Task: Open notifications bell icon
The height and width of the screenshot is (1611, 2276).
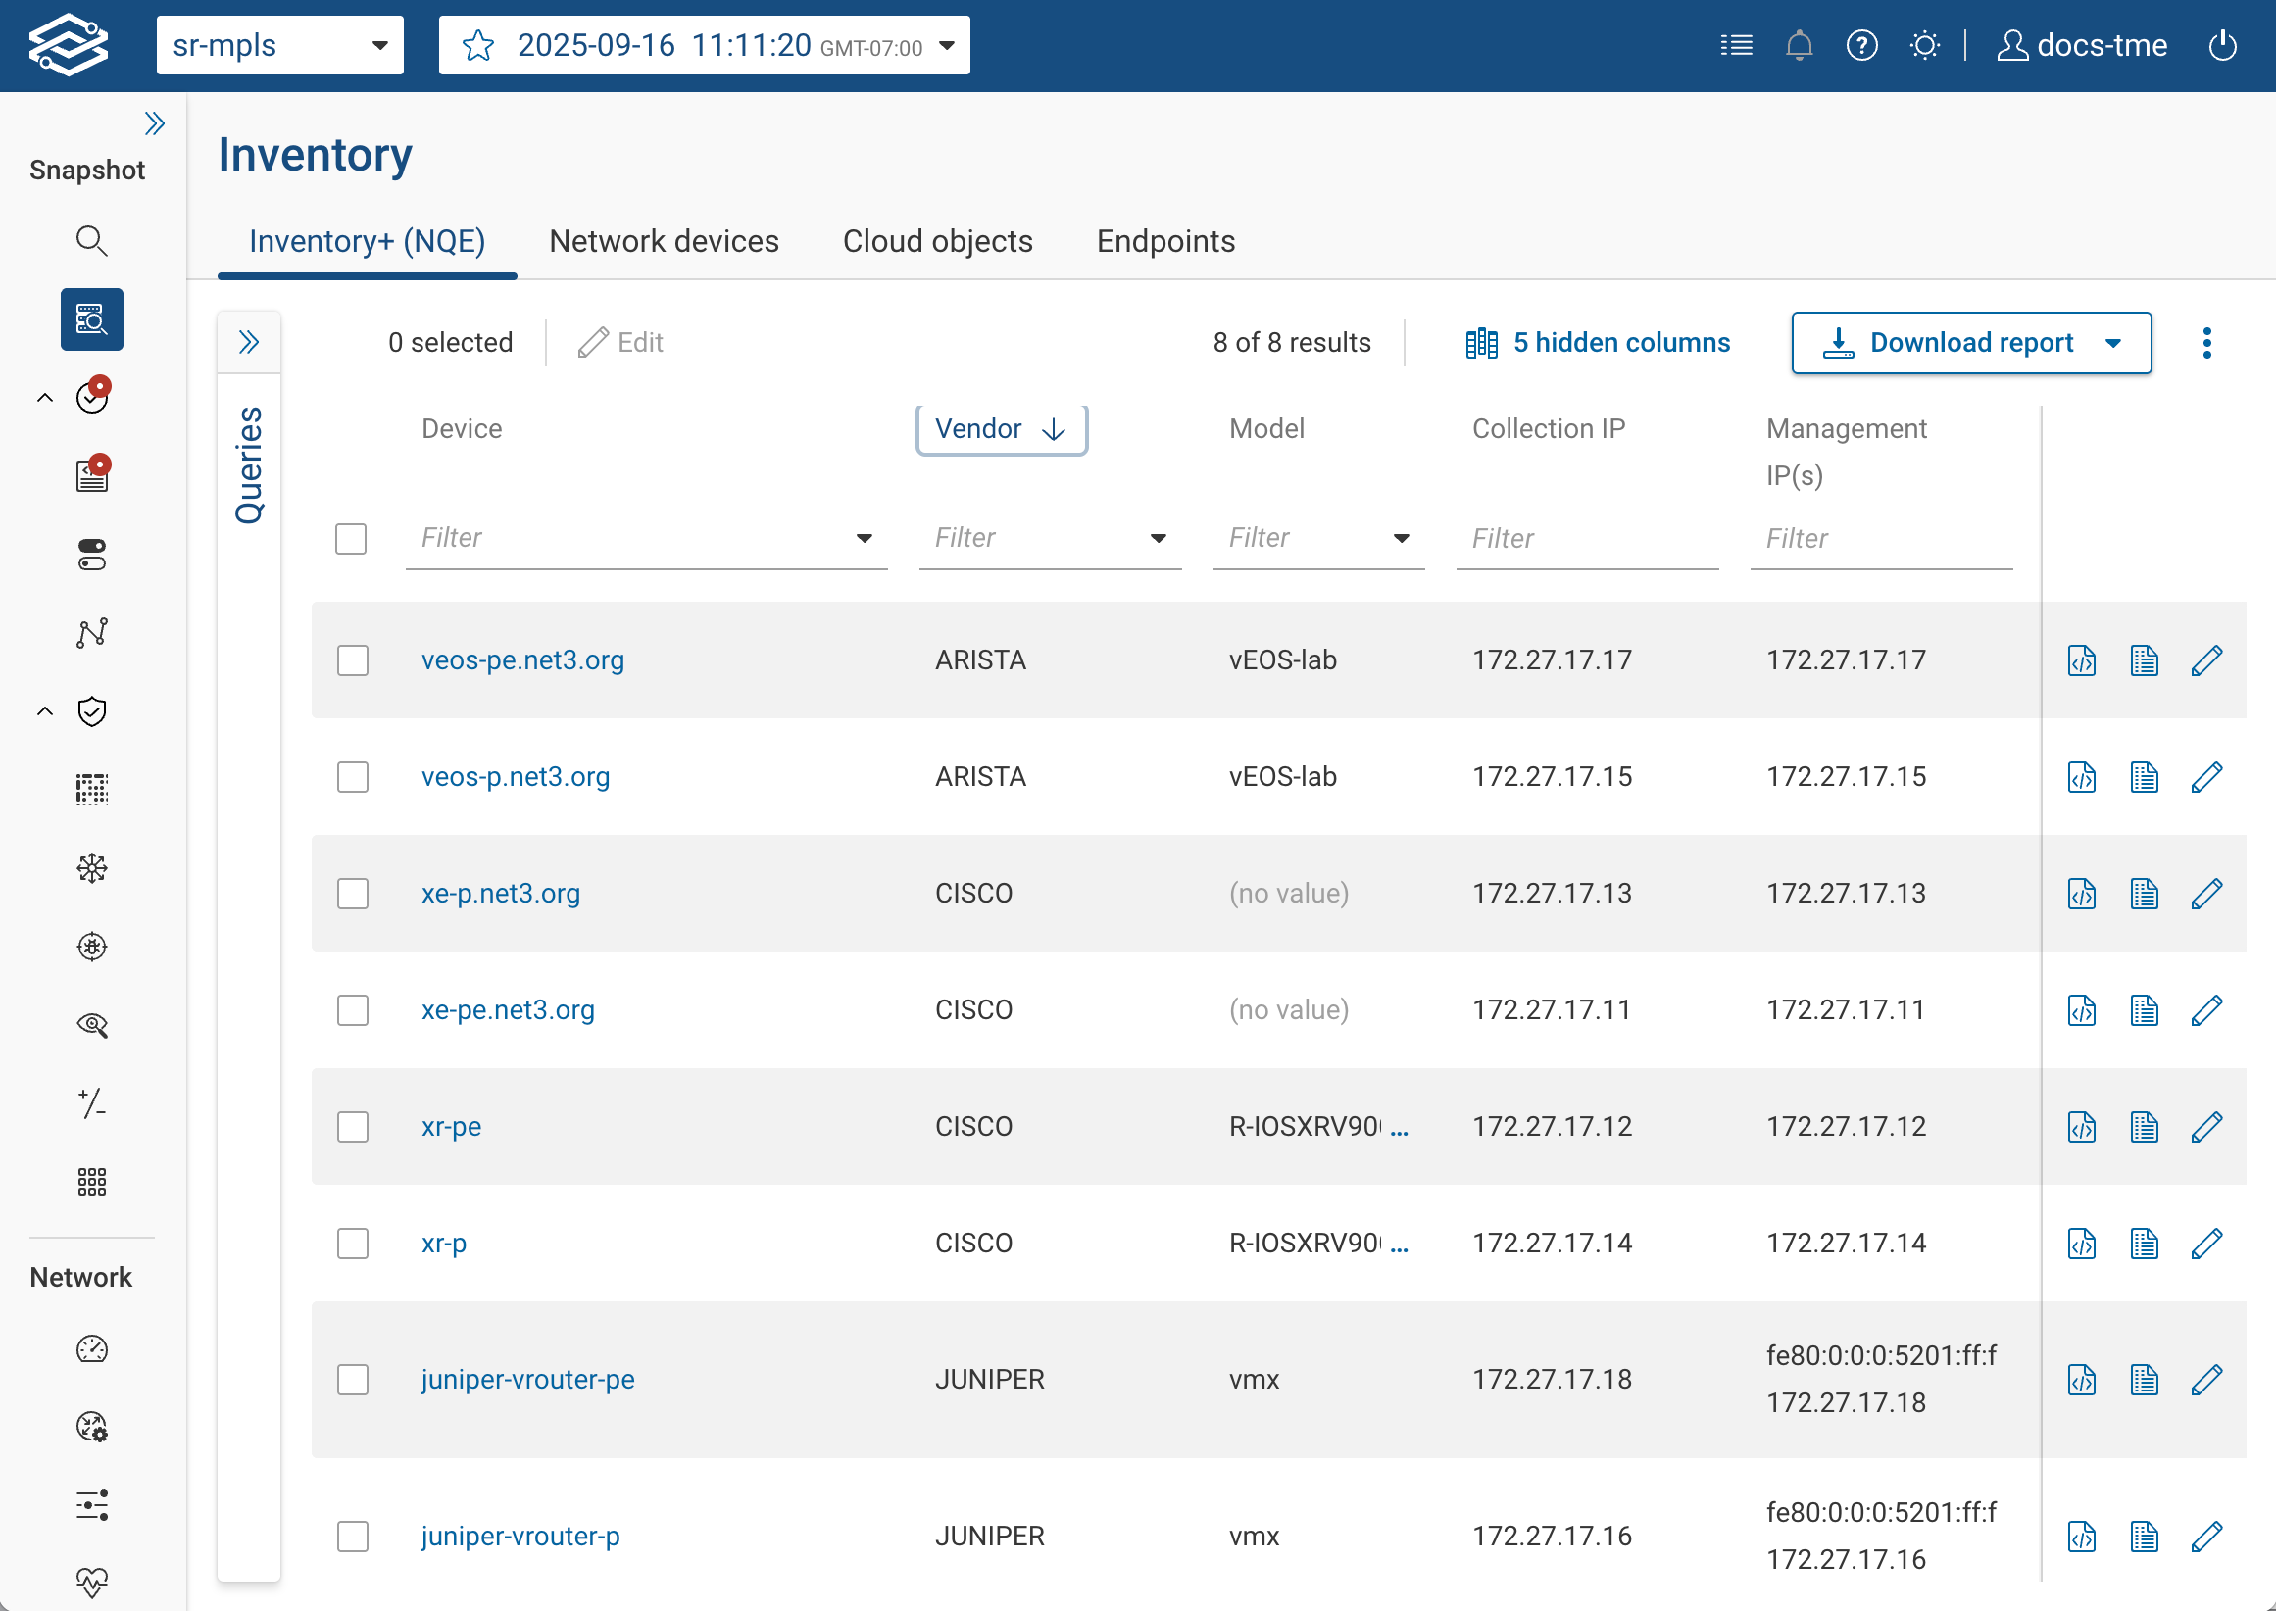Action: coord(1798,46)
